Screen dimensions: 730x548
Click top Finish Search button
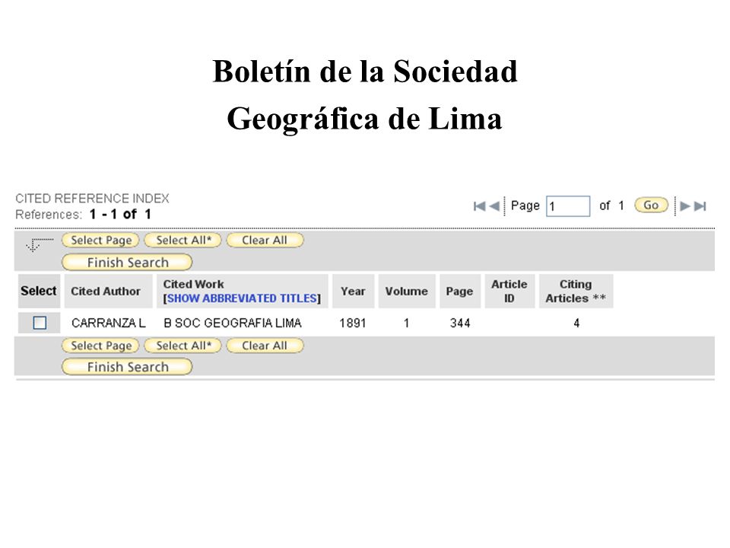point(127,263)
